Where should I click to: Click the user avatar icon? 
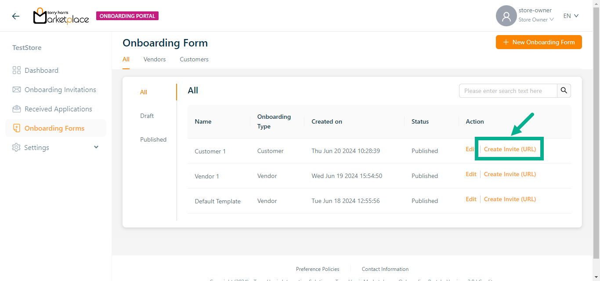pos(506,16)
